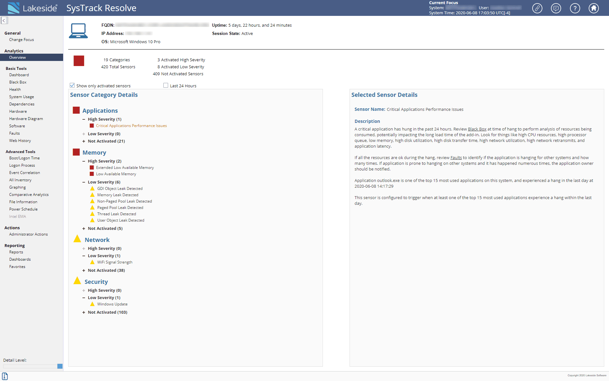Click the Applications red severity icon
Image resolution: width=609 pixels, height=381 pixels.
click(76, 110)
